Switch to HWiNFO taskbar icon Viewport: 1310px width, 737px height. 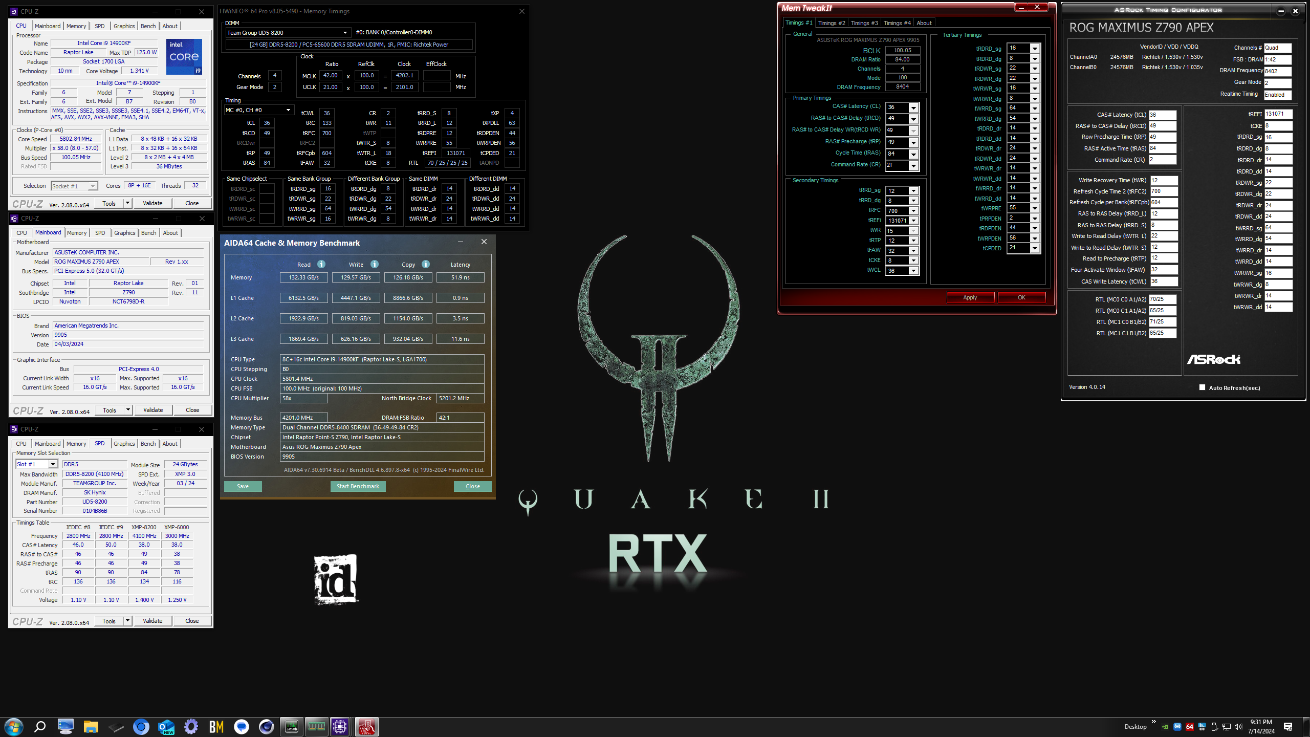click(292, 727)
